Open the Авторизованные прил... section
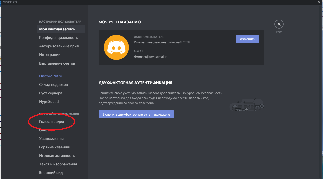The width and height of the screenshot is (323, 179). tap(61, 46)
